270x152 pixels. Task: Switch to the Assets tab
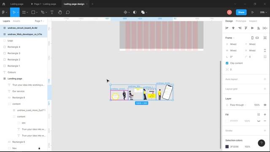(16, 21)
